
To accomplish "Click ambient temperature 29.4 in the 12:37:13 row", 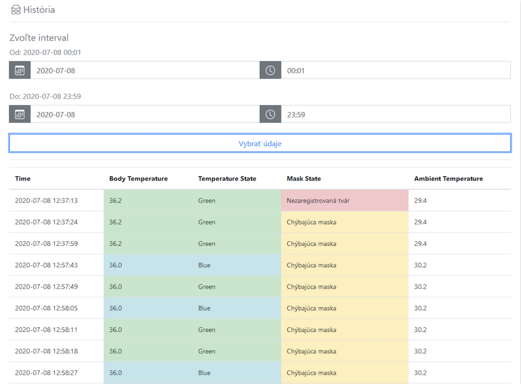I will [x=420, y=201].
